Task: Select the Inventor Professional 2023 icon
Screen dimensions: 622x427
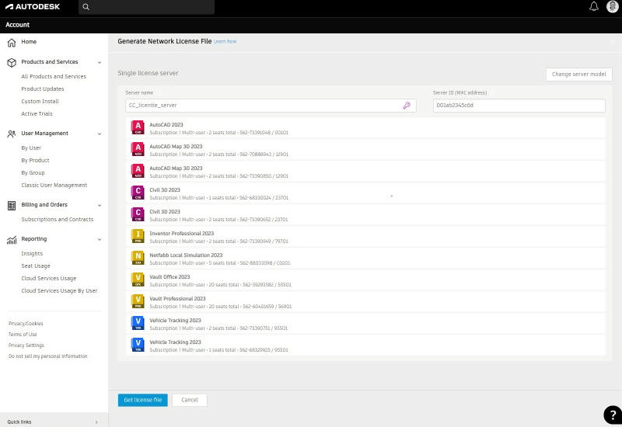Action: click(138, 237)
